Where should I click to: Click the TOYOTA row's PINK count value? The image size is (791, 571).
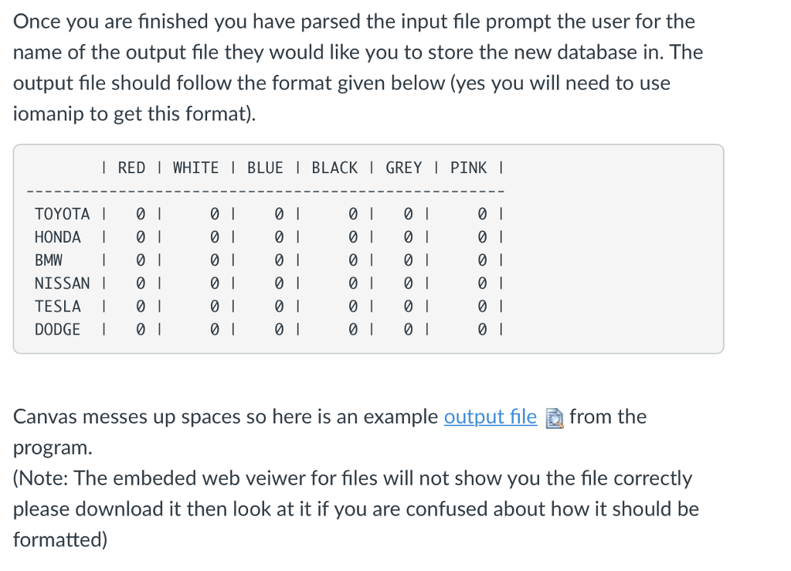[x=482, y=214]
